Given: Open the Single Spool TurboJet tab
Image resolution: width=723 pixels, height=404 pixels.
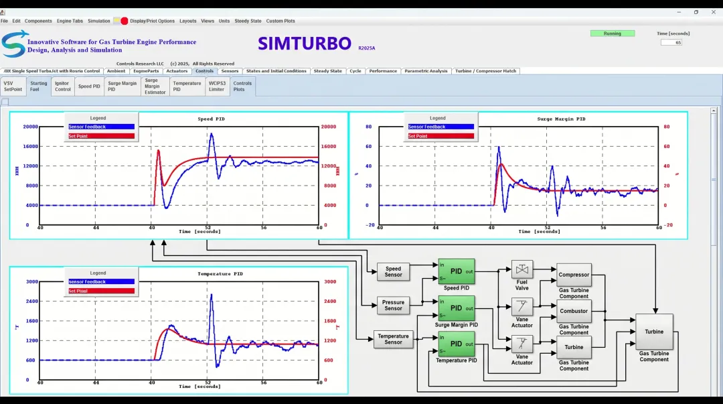Looking at the screenshot, I should click(52, 71).
